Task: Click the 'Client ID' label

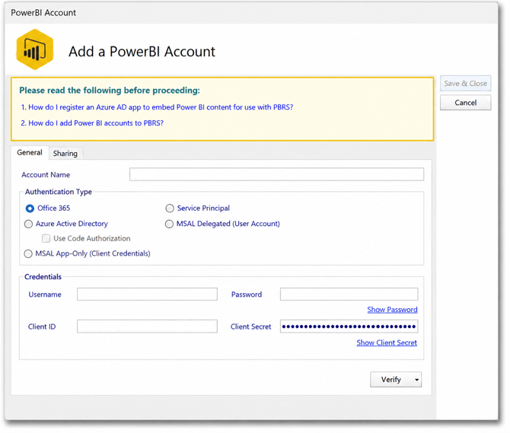Action: pos(42,326)
